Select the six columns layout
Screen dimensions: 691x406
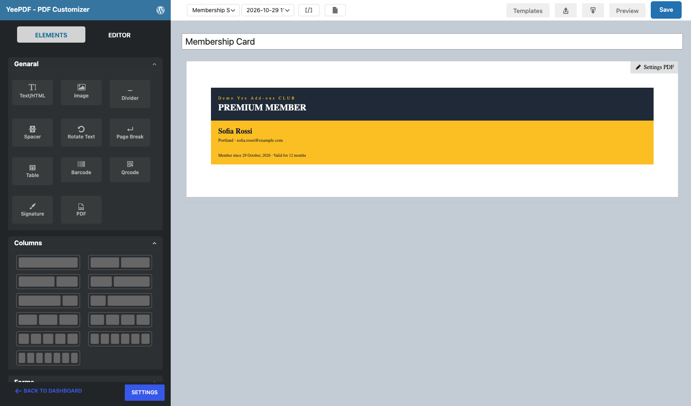pyautogui.click(x=120, y=339)
